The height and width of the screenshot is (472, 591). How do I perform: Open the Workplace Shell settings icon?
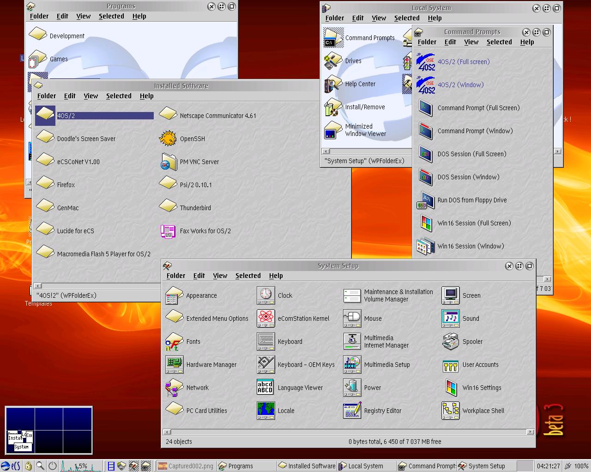[x=451, y=411]
